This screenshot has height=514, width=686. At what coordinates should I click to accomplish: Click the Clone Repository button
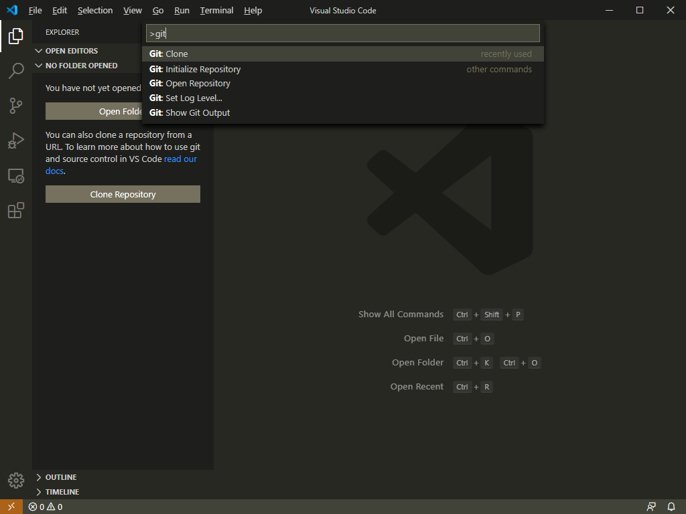click(123, 194)
